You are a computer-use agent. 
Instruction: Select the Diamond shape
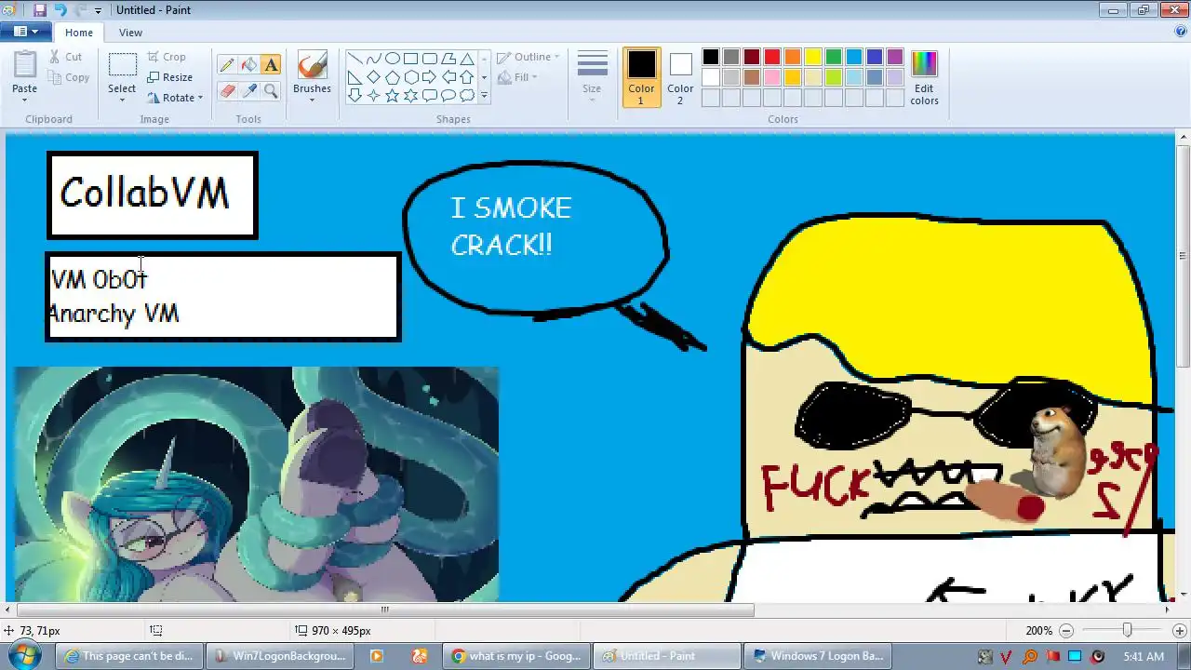(x=374, y=77)
